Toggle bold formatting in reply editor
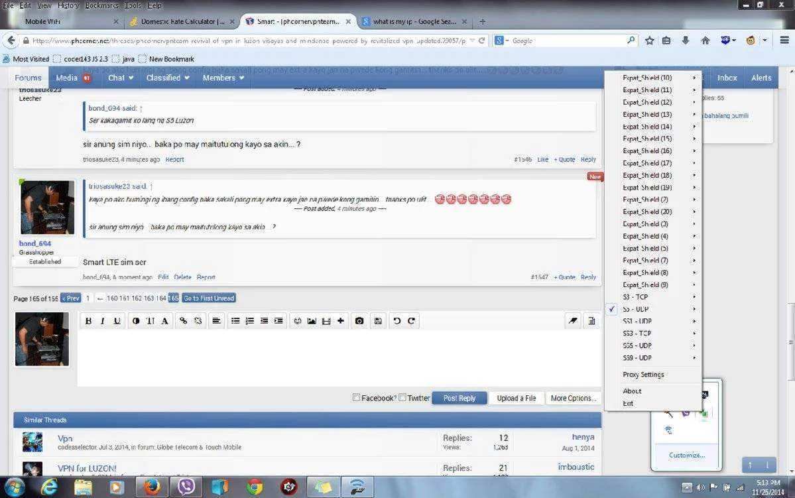This screenshot has height=498, width=795. pyautogui.click(x=88, y=321)
